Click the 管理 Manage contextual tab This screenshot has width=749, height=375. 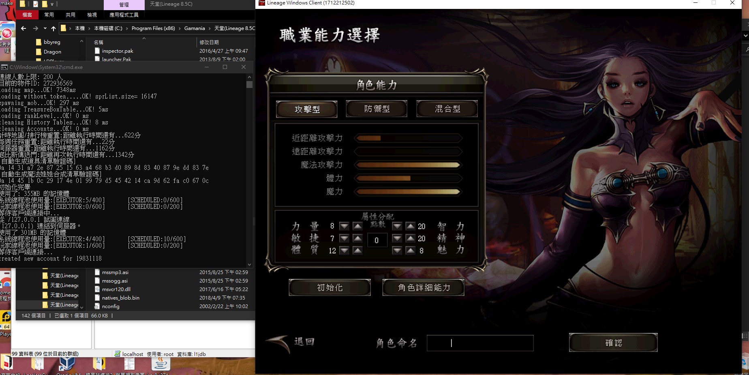coord(124,5)
